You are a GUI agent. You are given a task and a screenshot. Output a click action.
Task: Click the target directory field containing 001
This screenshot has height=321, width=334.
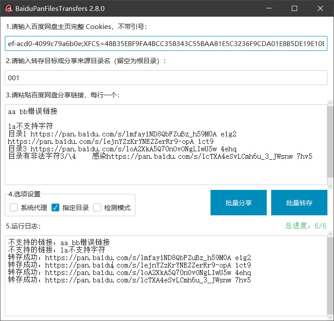(x=166, y=78)
